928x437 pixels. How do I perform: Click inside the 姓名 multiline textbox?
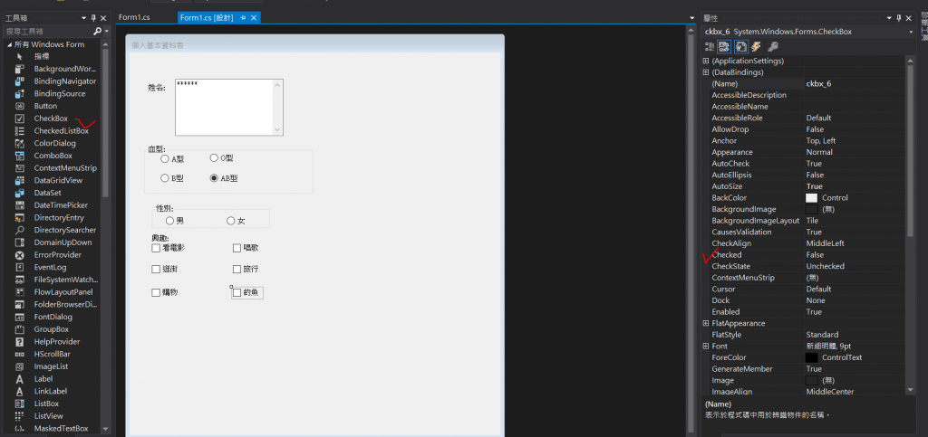[x=225, y=107]
